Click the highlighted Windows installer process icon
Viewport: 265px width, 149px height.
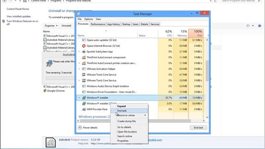tap(84, 98)
